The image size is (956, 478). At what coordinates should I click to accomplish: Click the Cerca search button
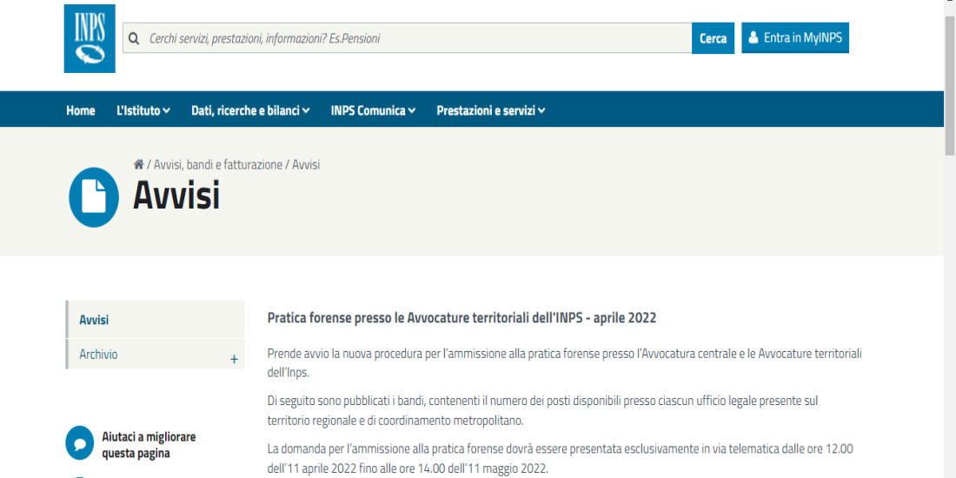(713, 38)
